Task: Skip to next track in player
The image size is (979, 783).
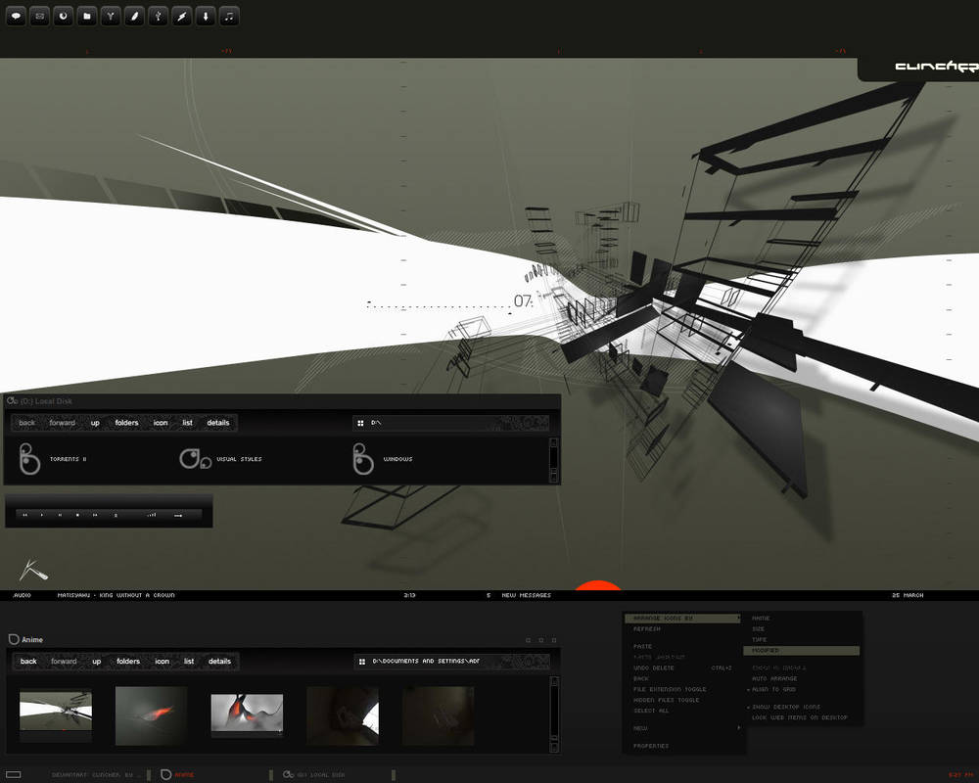Action: pyautogui.click(x=95, y=515)
